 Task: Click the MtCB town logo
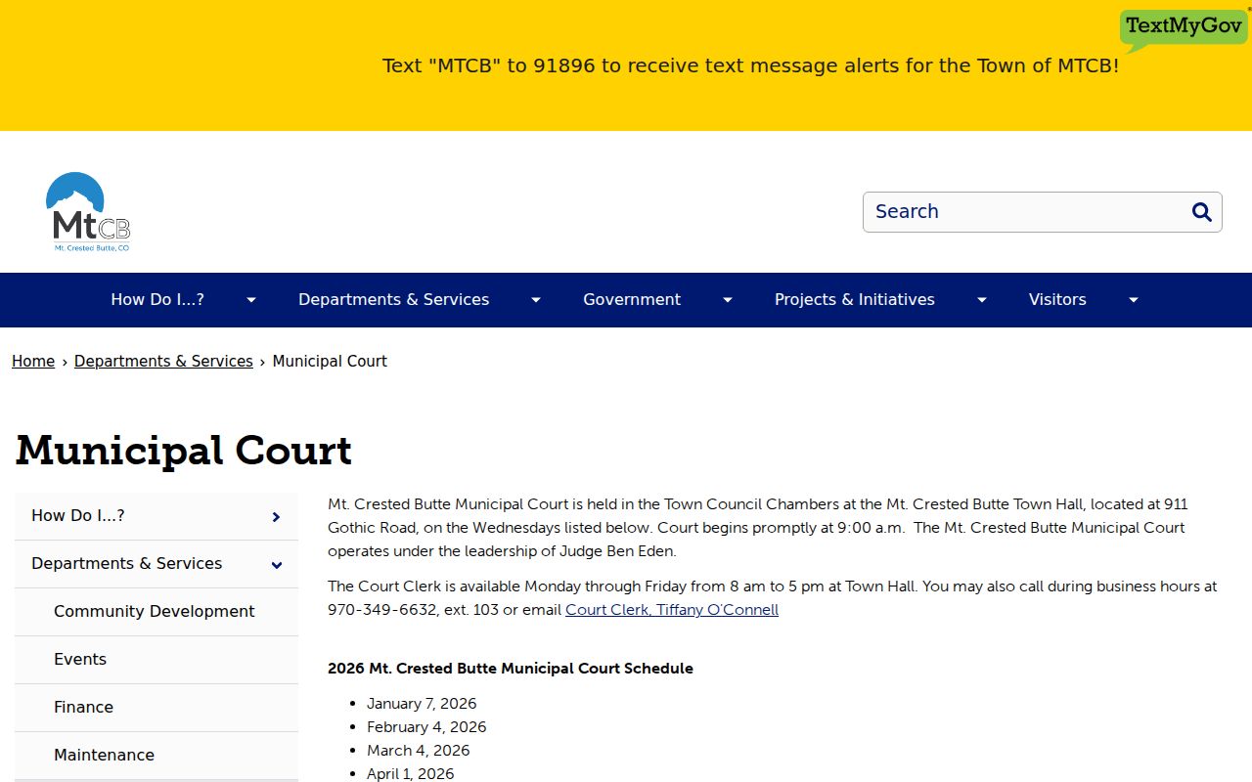coord(88,211)
